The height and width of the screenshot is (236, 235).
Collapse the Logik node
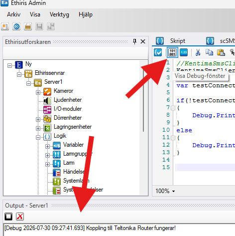(x=38, y=137)
